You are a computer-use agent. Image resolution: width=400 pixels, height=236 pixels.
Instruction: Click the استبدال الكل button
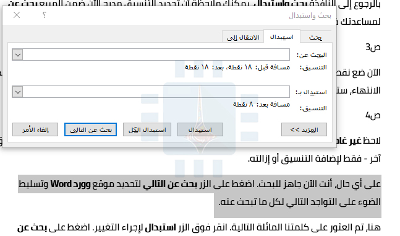147,129
